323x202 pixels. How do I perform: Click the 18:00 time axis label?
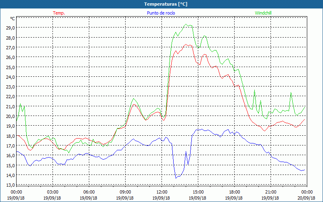pyautogui.click(x=234, y=192)
